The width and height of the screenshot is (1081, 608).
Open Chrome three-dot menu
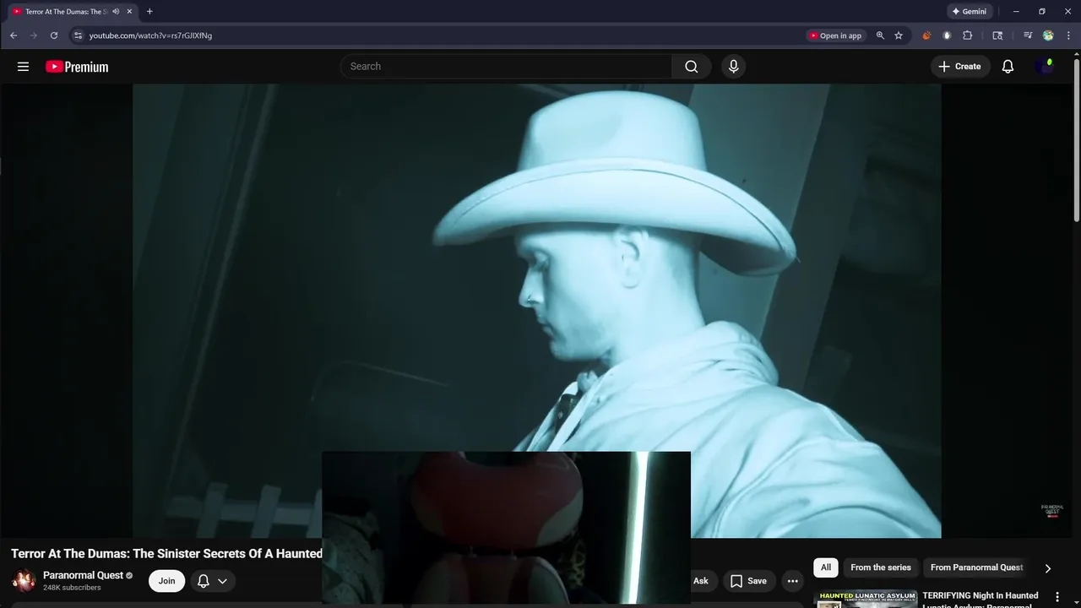coord(1068,35)
